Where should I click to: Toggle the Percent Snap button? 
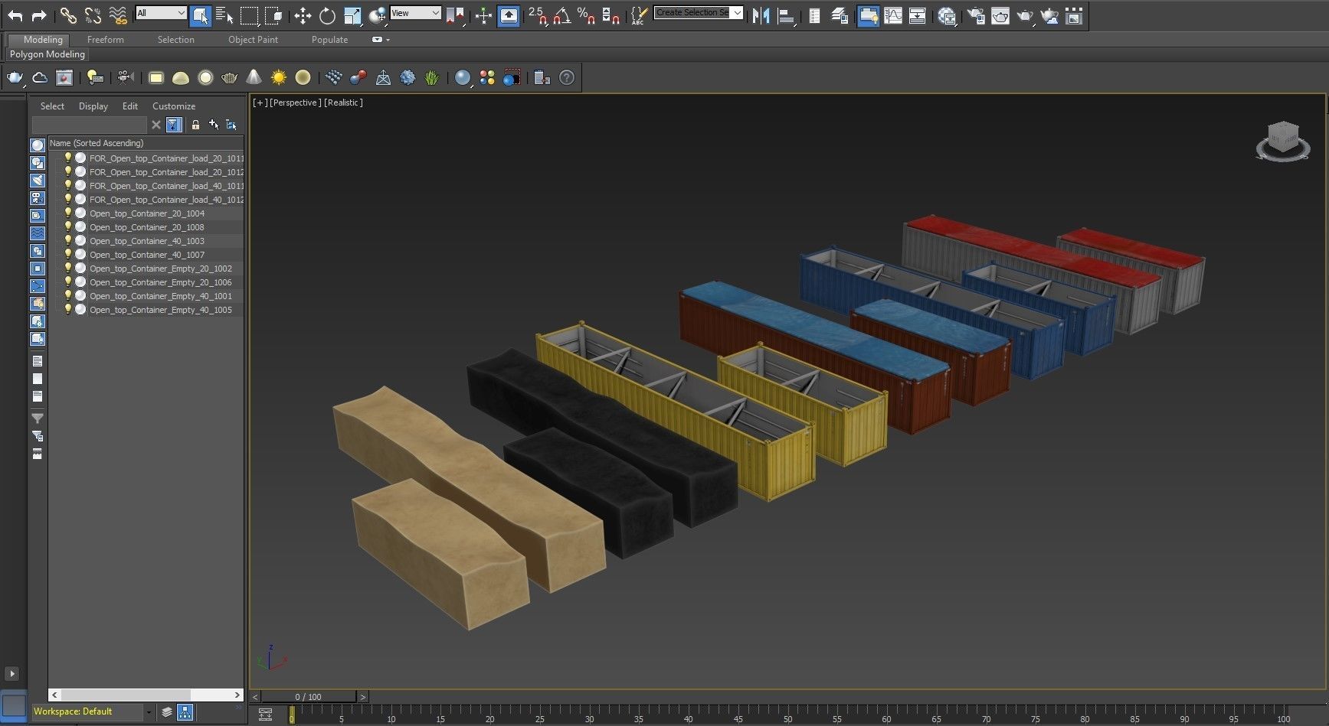587,15
